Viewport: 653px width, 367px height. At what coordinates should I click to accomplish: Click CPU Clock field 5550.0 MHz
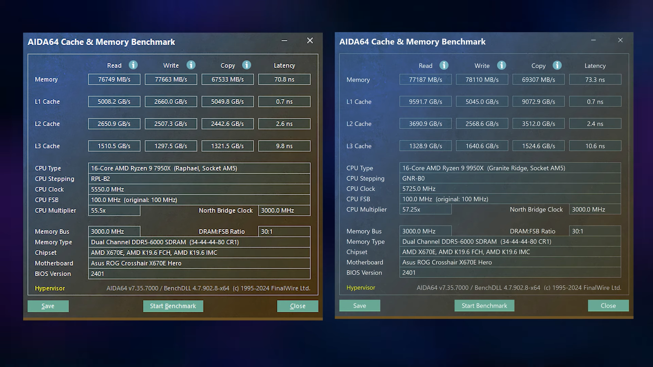[199, 189]
